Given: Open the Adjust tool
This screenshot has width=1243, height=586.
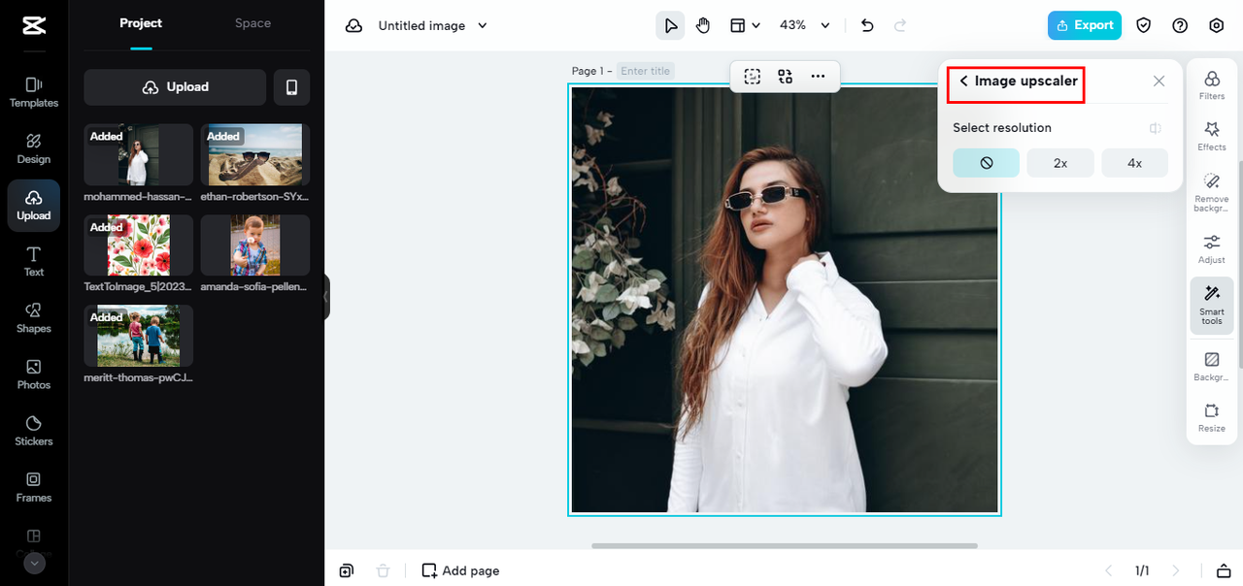Looking at the screenshot, I should coord(1212,248).
